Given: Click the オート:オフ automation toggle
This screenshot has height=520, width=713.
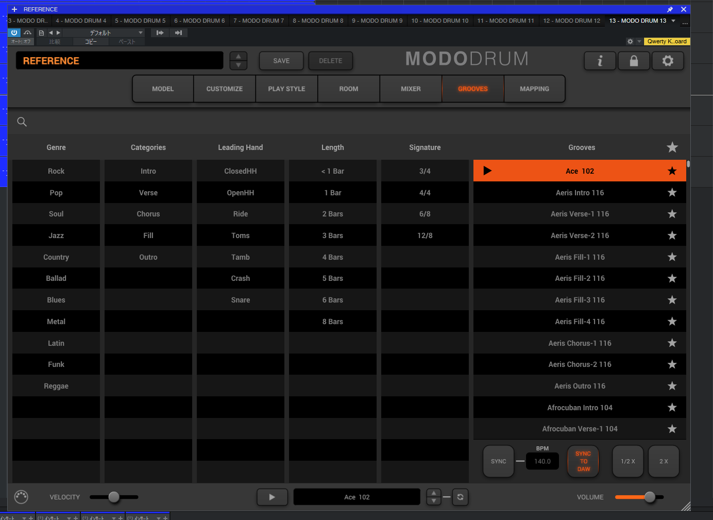Looking at the screenshot, I should click(x=21, y=42).
